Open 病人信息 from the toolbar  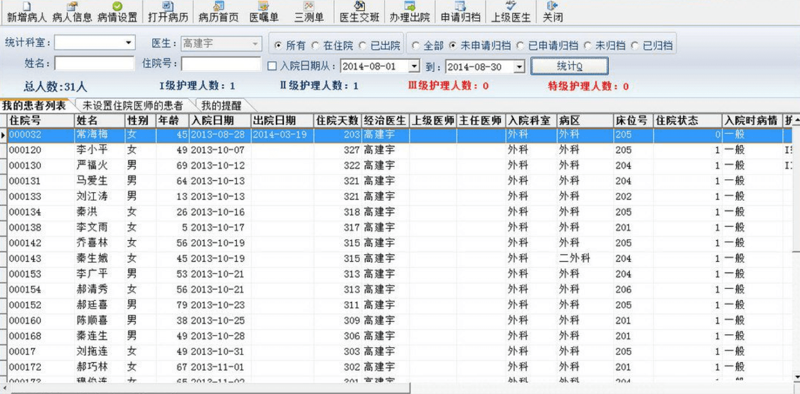click(72, 12)
